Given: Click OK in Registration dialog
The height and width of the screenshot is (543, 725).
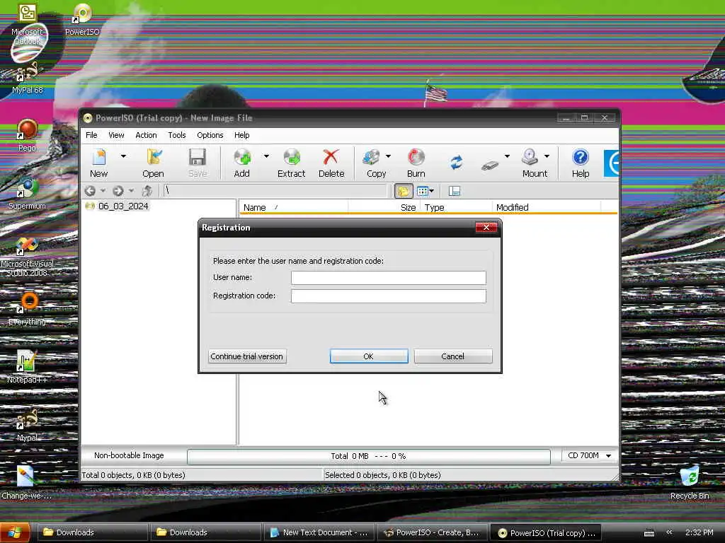Looking at the screenshot, I should tap(368, 356).
